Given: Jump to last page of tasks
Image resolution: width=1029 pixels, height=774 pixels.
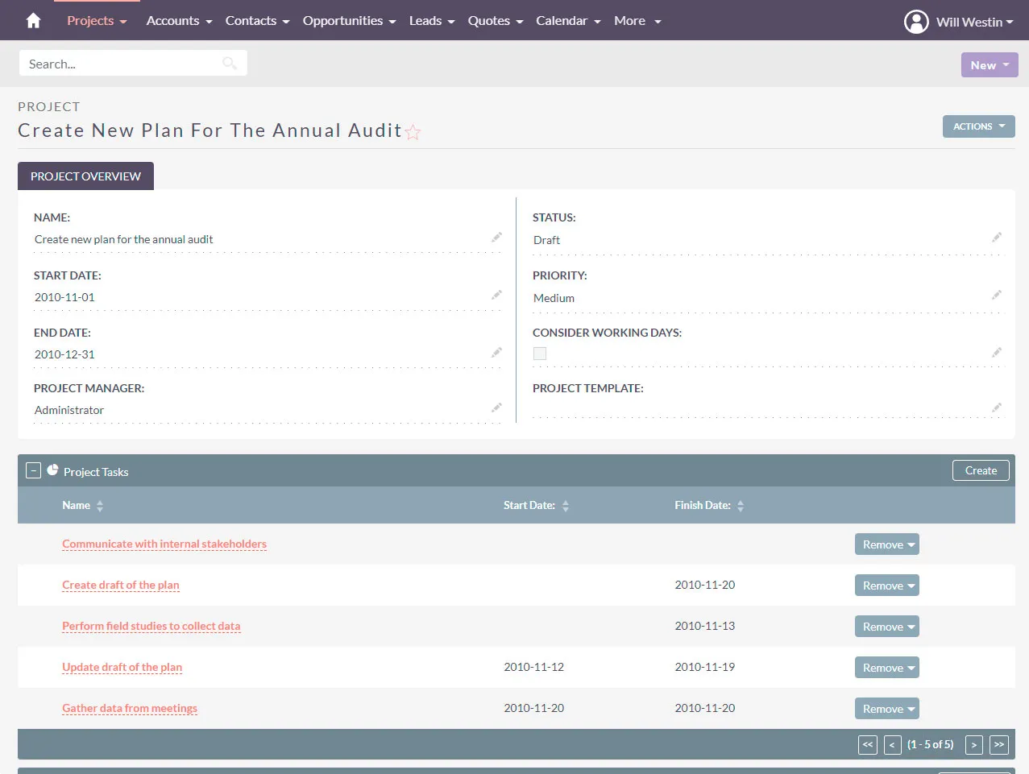Looking at the screenshot, I should coord(999,745).
